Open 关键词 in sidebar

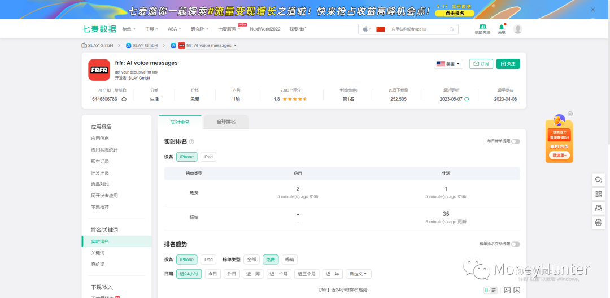[x=98, y=253]
